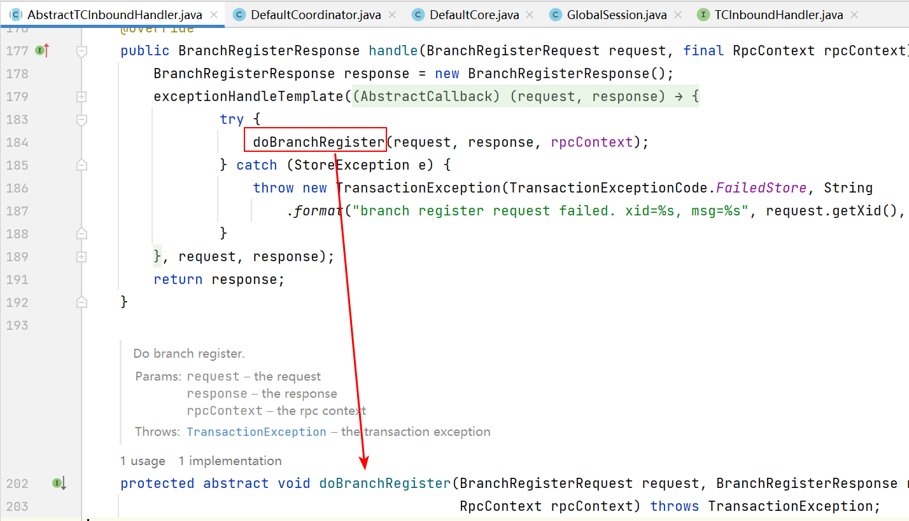Show usages via the '1 usage' hint

click(x=143, y=461)
